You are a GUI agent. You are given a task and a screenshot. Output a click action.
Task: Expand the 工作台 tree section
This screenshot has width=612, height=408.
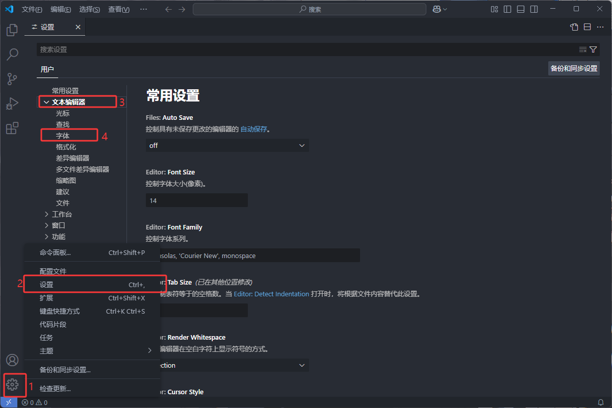coord(47,214)
